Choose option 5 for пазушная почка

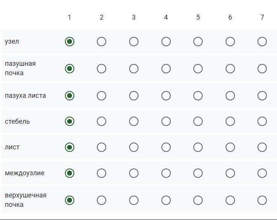pyautogui.click(x=198, y=68)
